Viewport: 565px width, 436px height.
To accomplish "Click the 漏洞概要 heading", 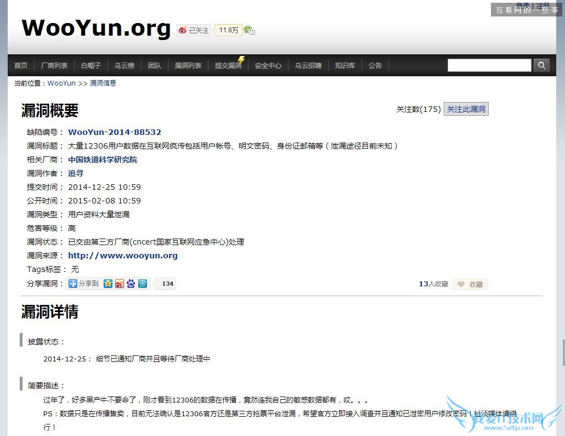I will [x=50, y=110].
